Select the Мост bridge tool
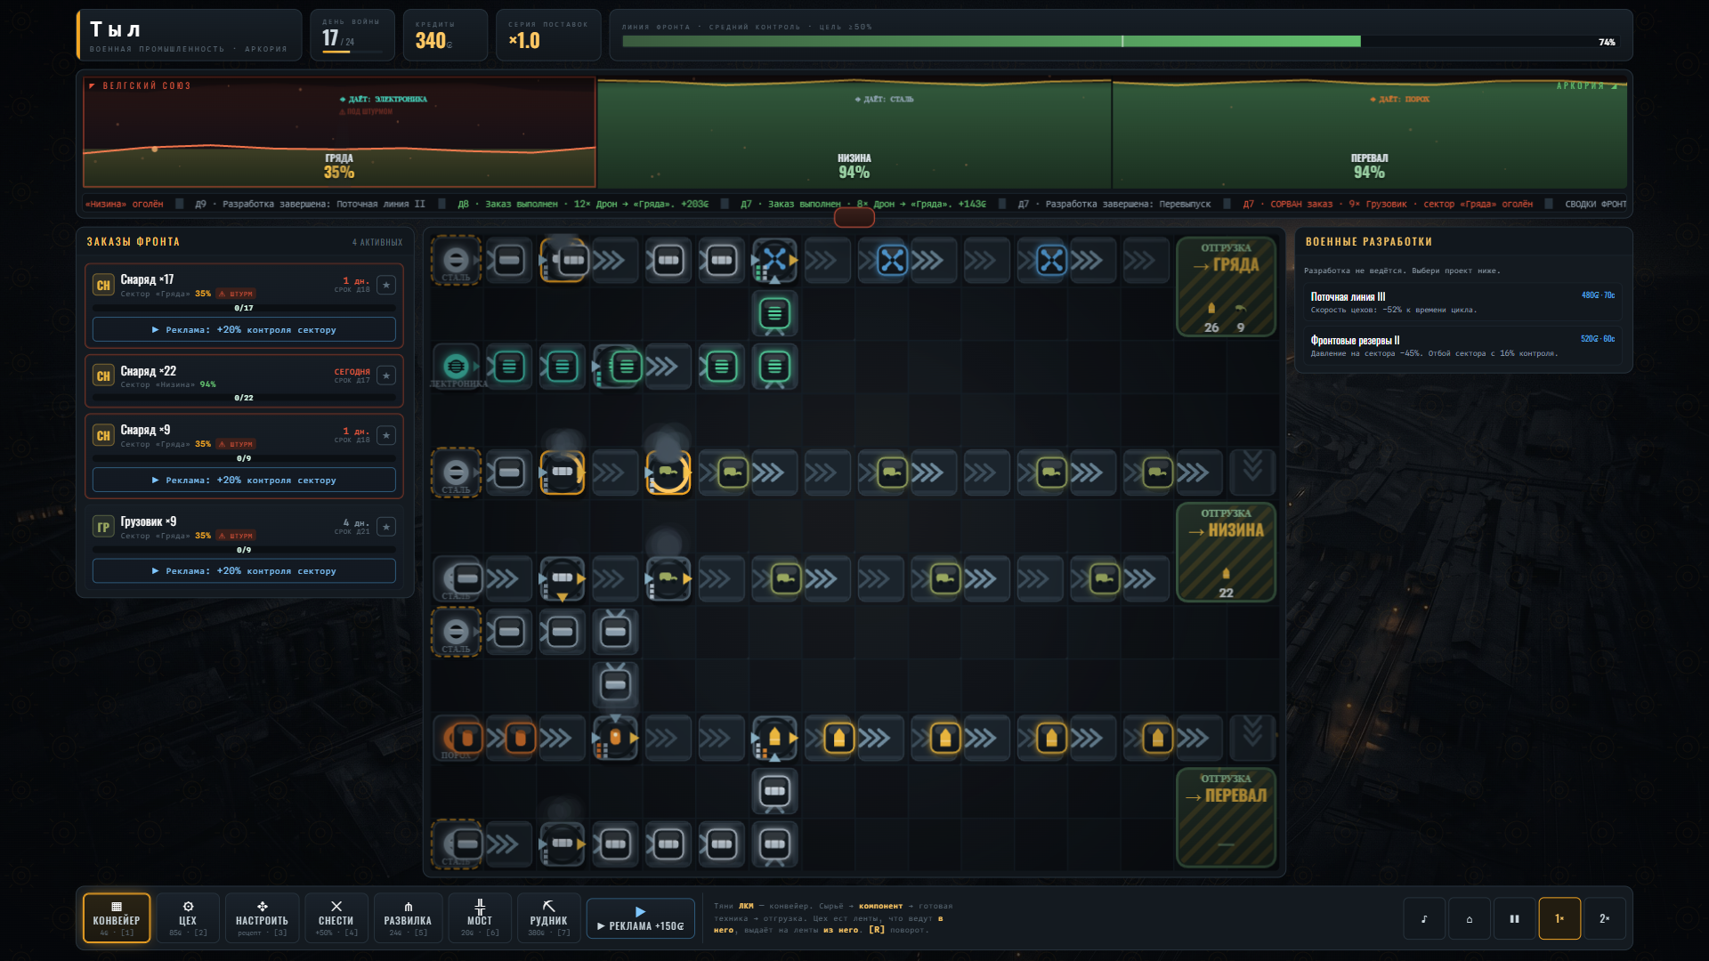Screen dimensions: 1709x961 (480, 918)
